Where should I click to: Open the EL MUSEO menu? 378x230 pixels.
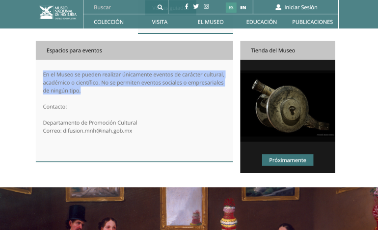click(x=211, y=22)
